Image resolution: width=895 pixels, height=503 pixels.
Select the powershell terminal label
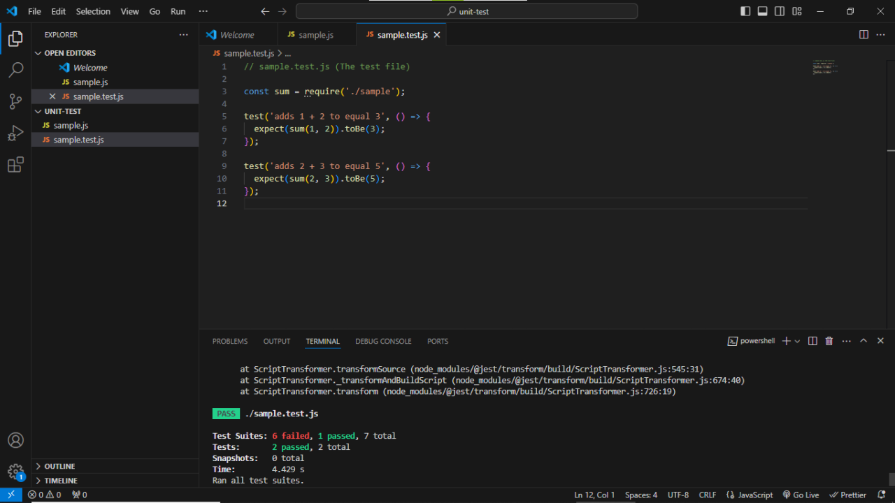tap(752, 341)
